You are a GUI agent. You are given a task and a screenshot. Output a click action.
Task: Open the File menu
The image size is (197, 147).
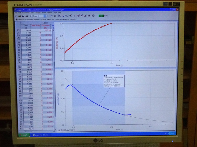tap(16, 13)
